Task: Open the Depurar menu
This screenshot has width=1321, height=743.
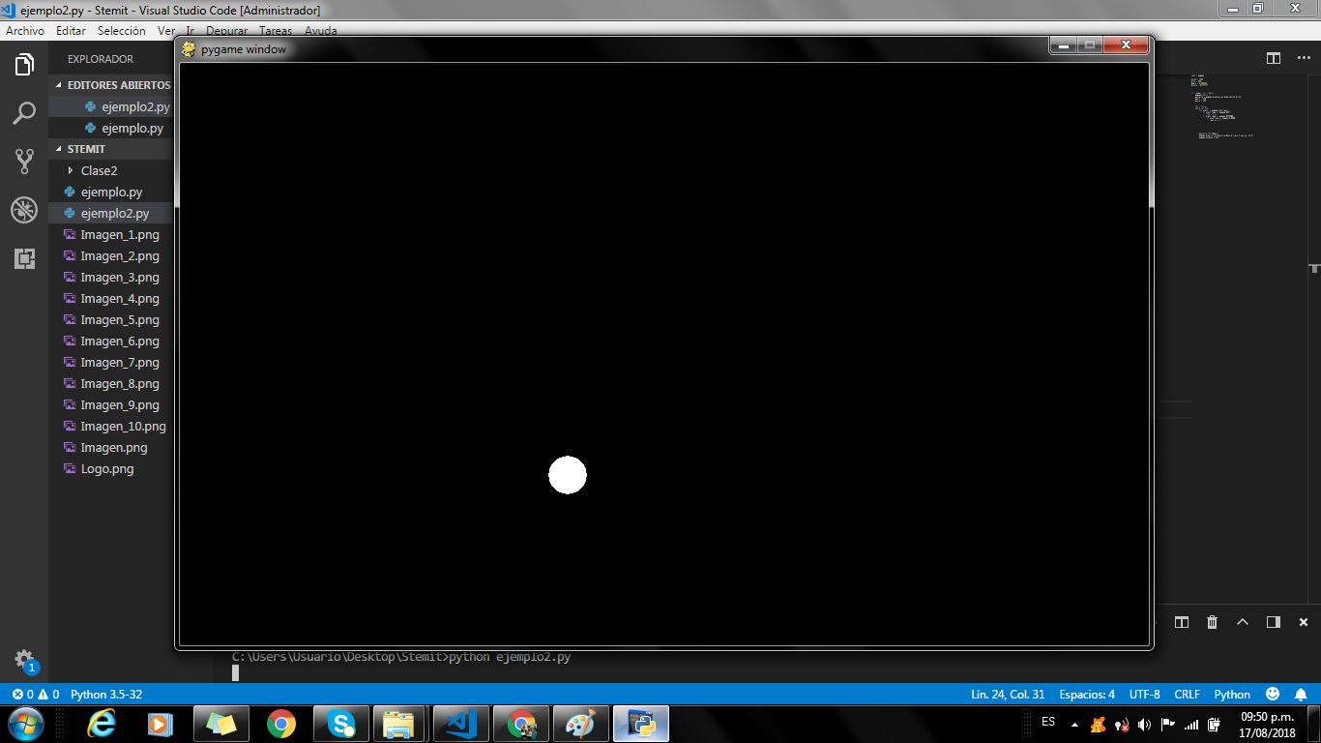Action: (227, 31)
